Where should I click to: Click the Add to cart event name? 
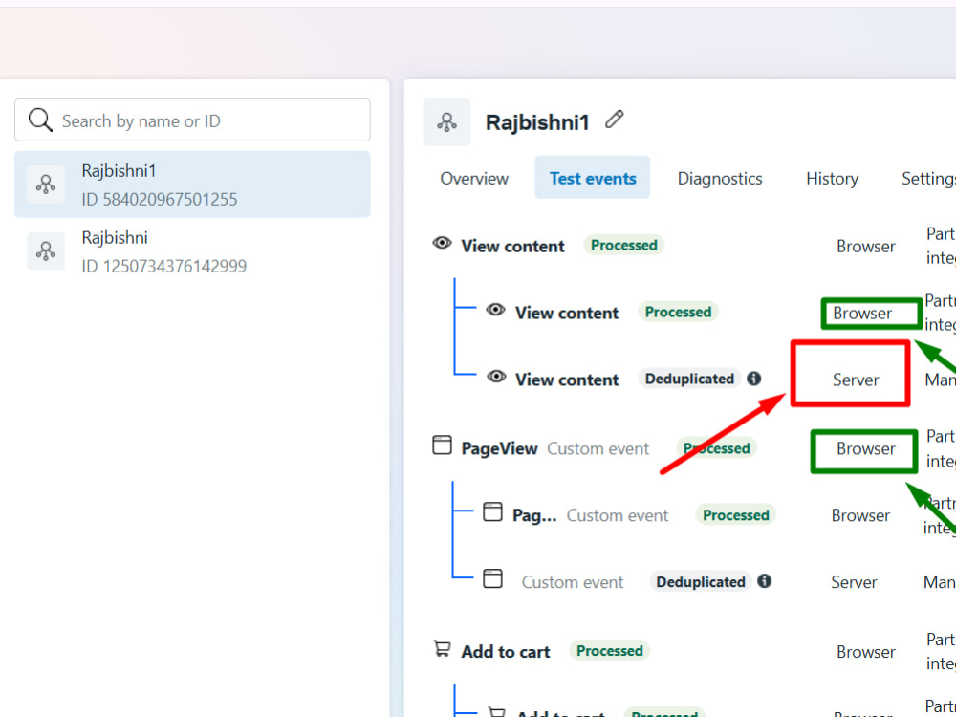506,652
